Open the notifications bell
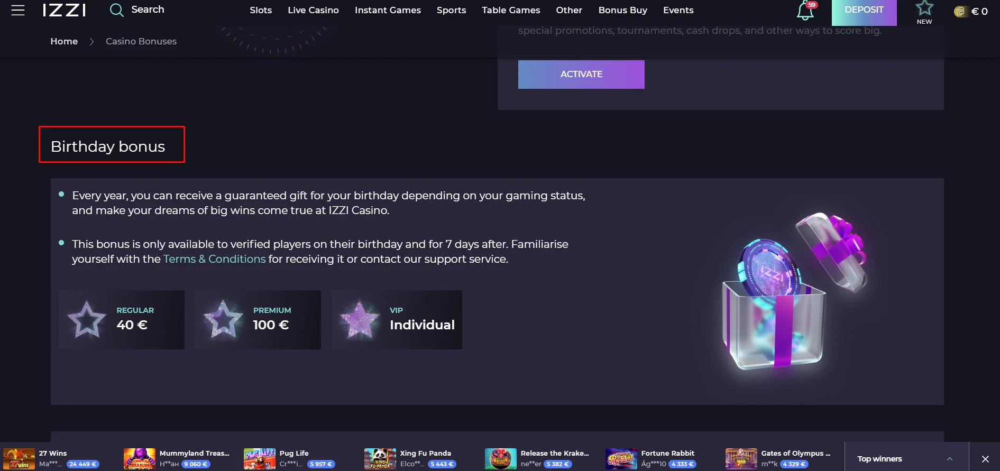 [805, 11]
